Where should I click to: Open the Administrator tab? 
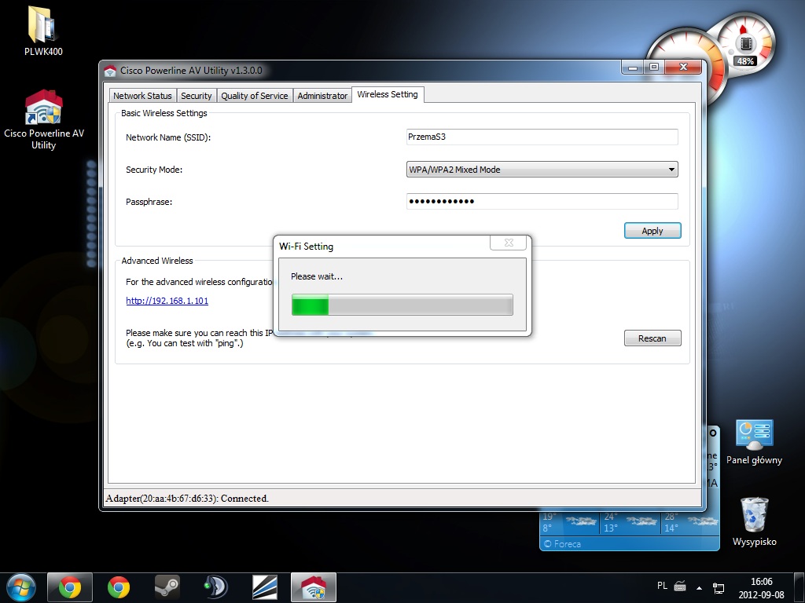322,95
